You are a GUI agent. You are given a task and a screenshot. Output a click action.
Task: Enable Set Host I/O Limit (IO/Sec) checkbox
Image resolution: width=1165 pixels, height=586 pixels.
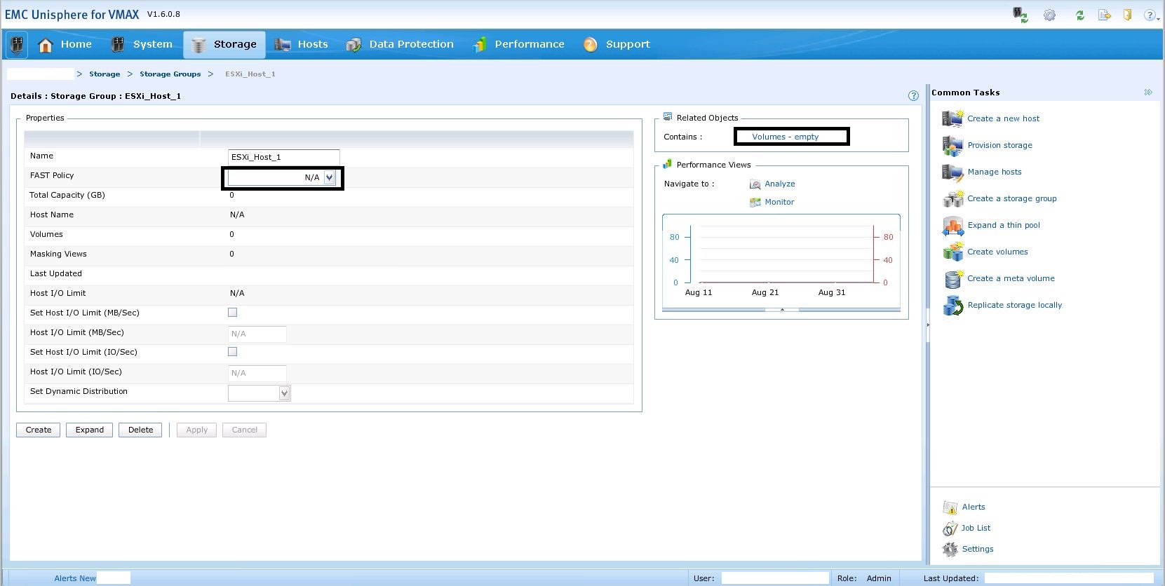[233, 352]
